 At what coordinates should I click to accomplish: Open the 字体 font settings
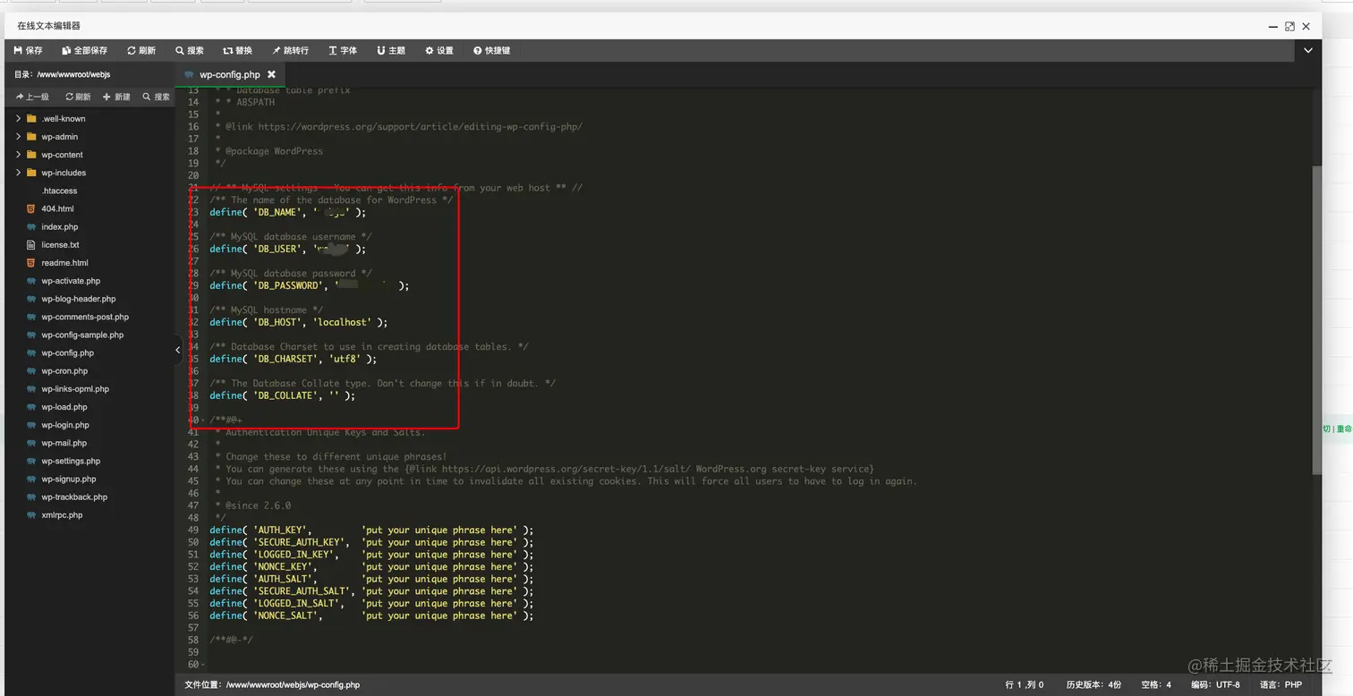click(x=343, y=51)
